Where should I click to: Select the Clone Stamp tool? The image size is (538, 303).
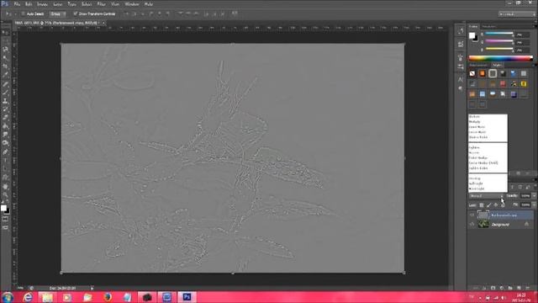(x=5, y=101)
